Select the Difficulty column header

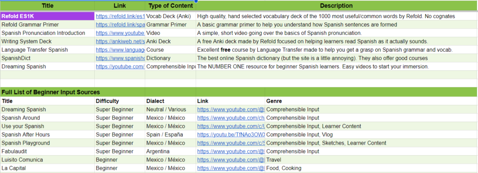coord(120,101)
